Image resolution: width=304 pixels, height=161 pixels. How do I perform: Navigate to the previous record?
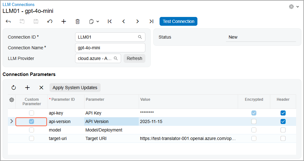coord(124,21)
